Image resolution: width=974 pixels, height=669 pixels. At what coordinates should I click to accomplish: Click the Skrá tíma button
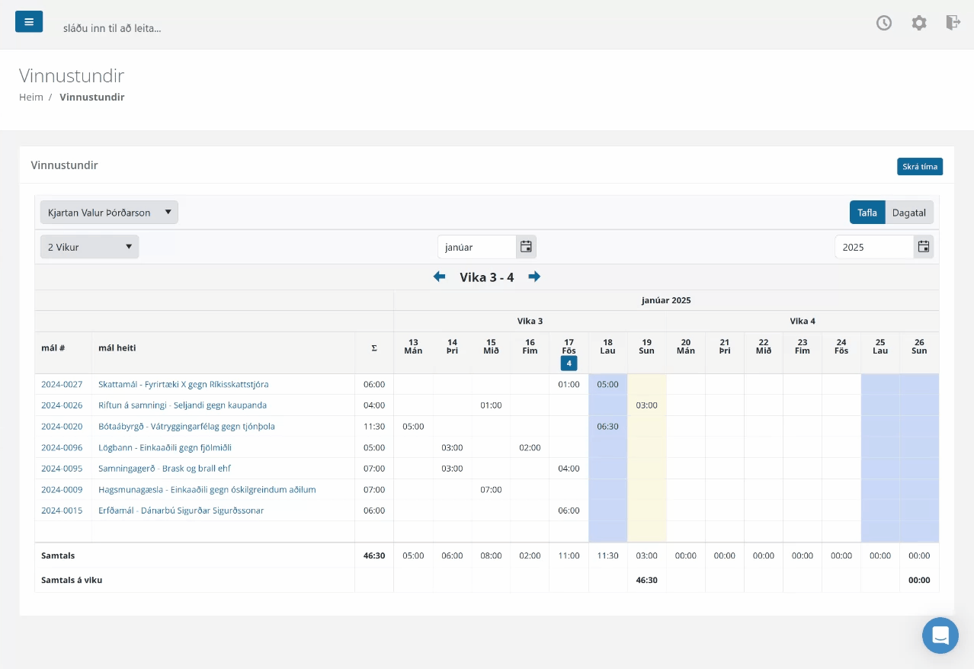point(920,167)
